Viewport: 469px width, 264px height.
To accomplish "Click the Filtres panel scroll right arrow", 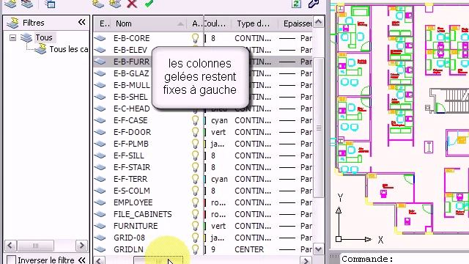I will (81, 246).
